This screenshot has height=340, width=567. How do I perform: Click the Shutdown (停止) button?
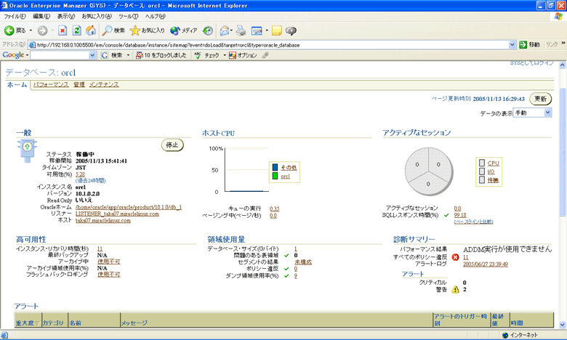pyautogui.click(x=172, y=145)
